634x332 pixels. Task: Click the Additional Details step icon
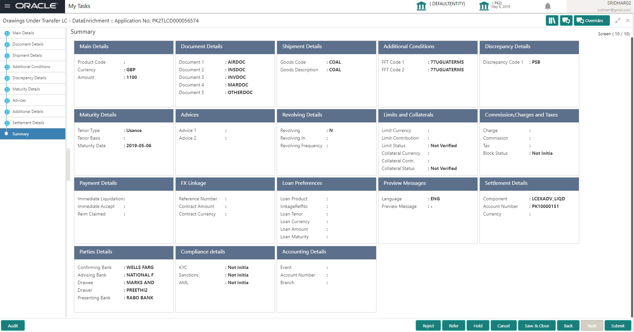click(7, 112)
